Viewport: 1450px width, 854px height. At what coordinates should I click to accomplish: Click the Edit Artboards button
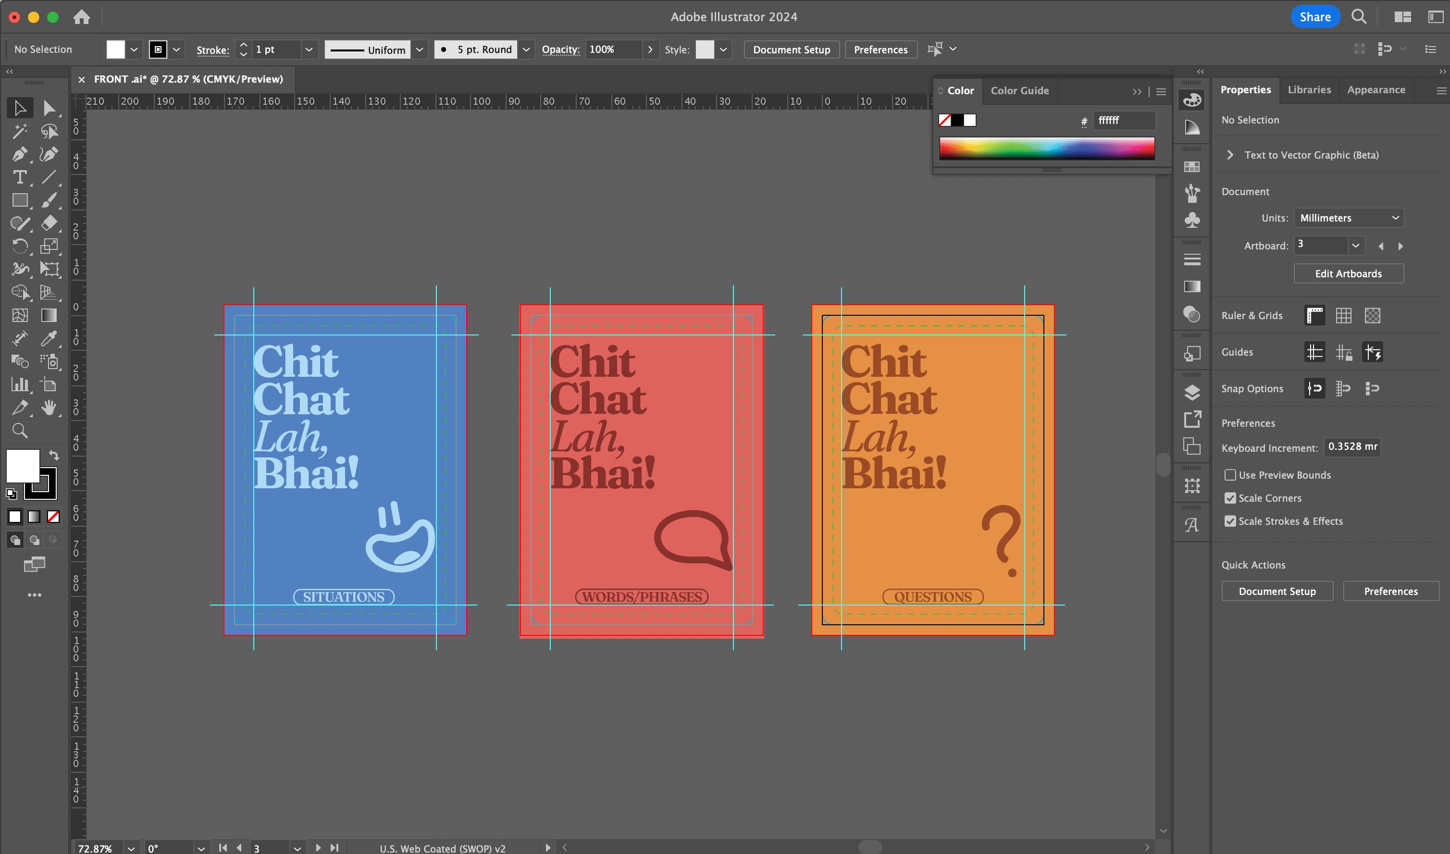coord(1348,273)
